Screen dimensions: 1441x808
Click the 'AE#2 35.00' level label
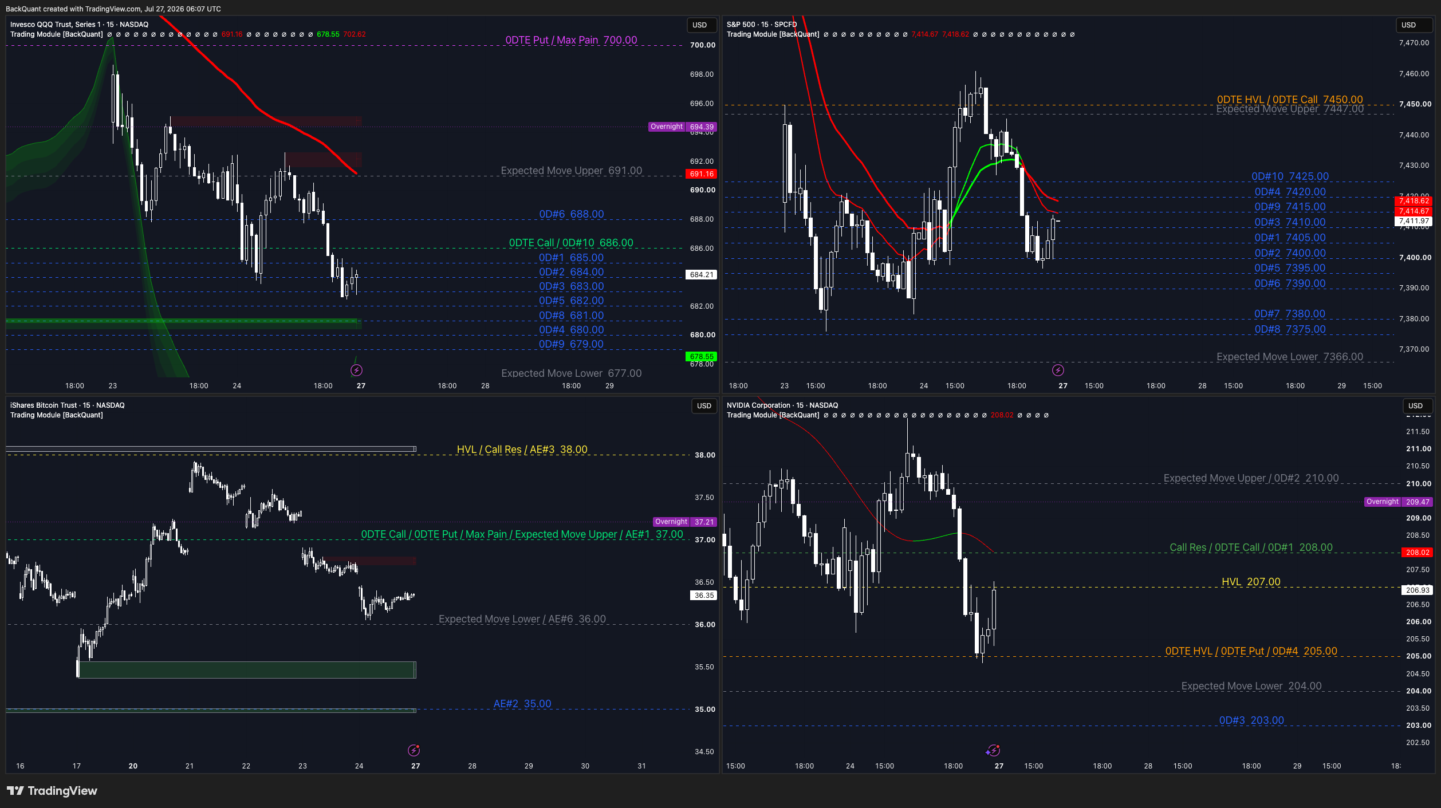522,704
